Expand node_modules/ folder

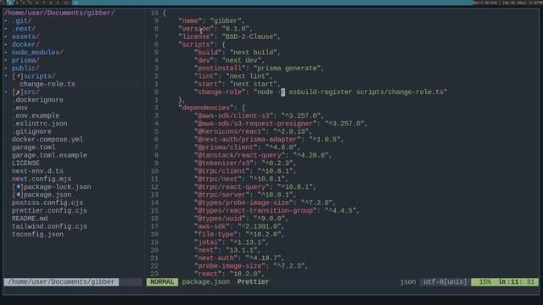[37, 53]
